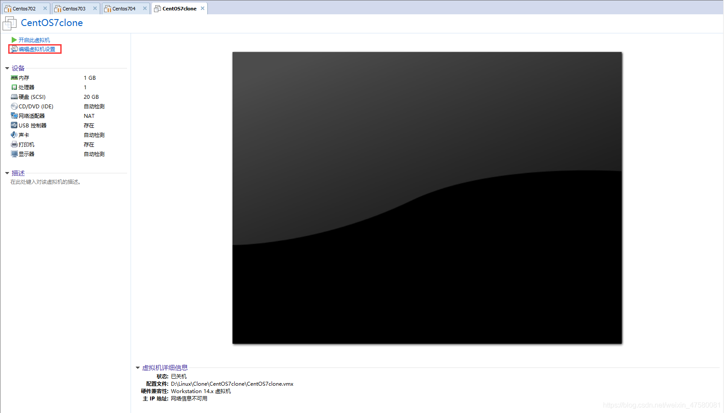Click the NAT network adapter value
Screen dimensions: 724x413
pos(89,116)
